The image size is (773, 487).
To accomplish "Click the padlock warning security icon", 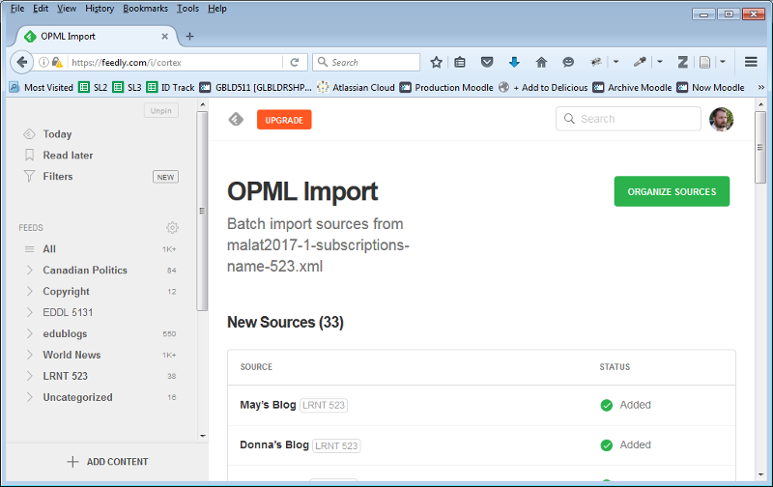I will 57,62.
